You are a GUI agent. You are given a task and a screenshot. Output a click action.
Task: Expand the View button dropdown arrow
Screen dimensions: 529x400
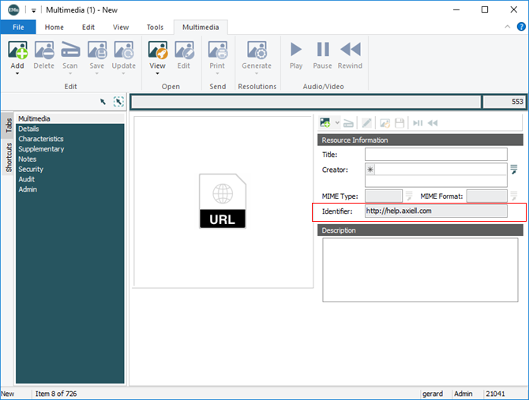pos(157,74)
